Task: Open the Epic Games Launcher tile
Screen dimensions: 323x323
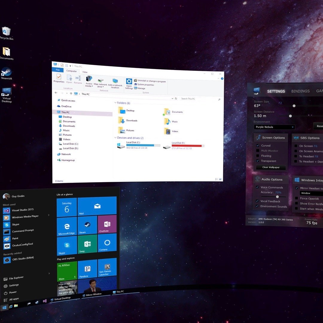Action: [107, 267]
